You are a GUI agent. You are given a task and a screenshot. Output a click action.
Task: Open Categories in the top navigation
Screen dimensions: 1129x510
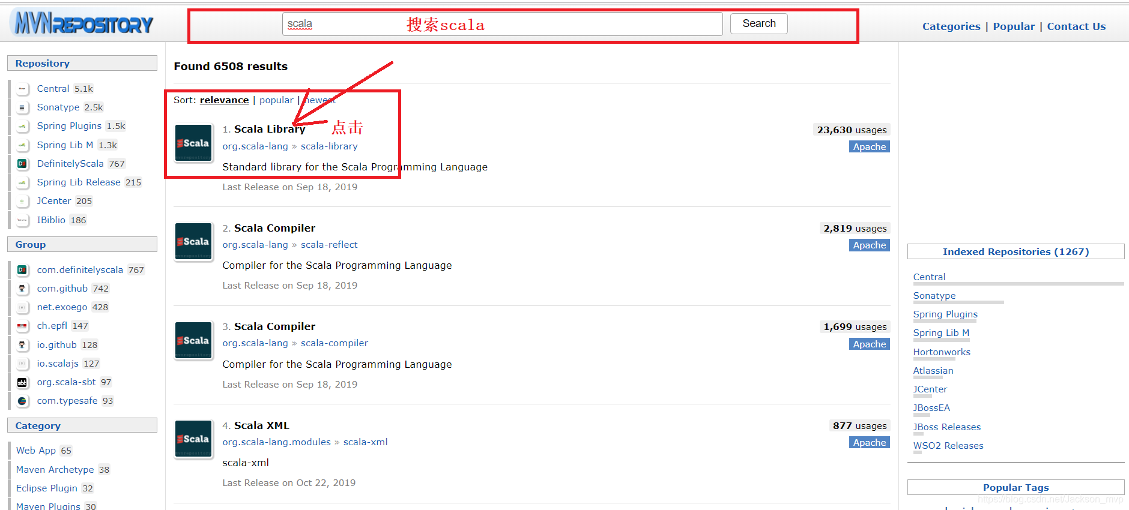tap(951, 26)
